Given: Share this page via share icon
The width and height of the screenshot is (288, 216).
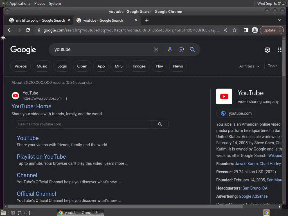Looking at the screenshot, I should pos(226,30).
